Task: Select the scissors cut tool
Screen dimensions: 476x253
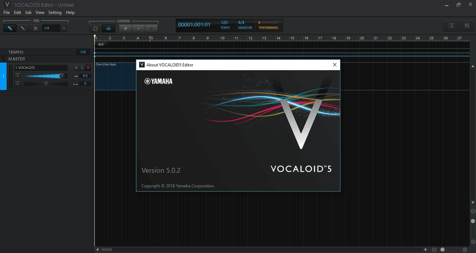Action: point(36,28)
